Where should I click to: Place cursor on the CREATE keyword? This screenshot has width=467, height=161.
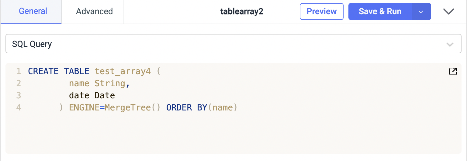43,71
